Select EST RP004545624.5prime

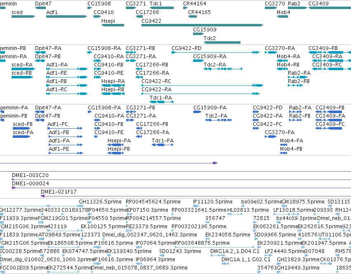coord(153,202)
